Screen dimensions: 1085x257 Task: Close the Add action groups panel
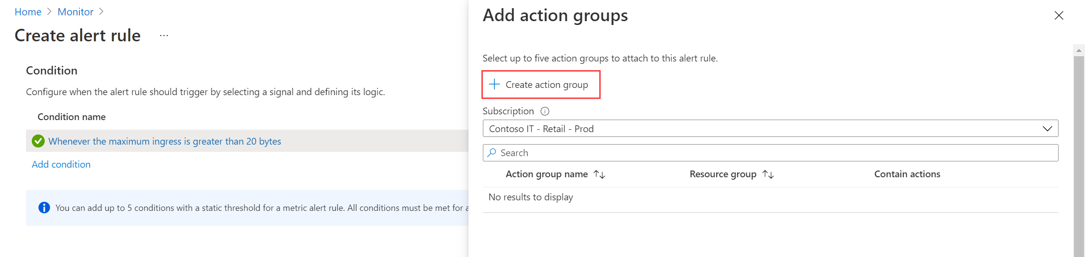[1059, 15]
